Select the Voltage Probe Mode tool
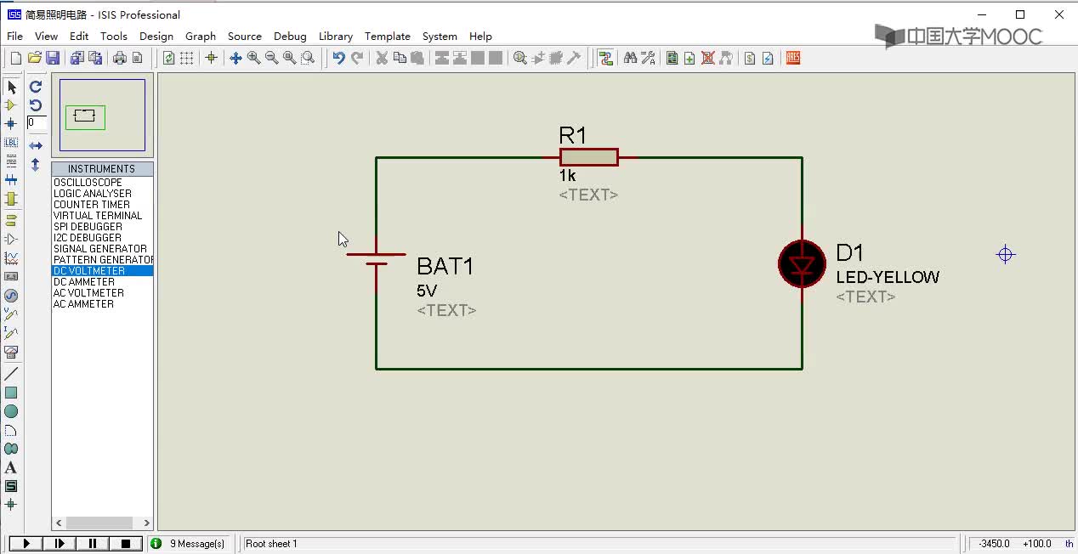Viewport: 1078px width, 554px height. click(x=11, y=314)
